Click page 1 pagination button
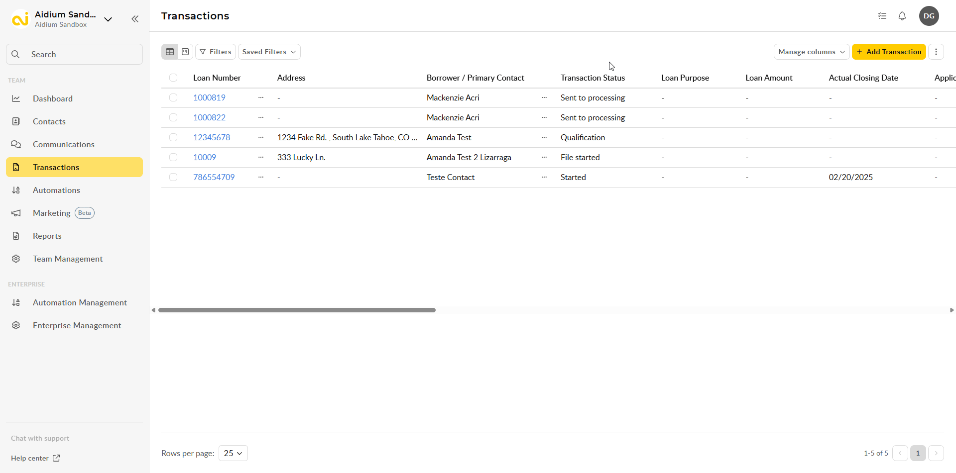956x473 pixels. pyautogui.click(x=918, y=453)
